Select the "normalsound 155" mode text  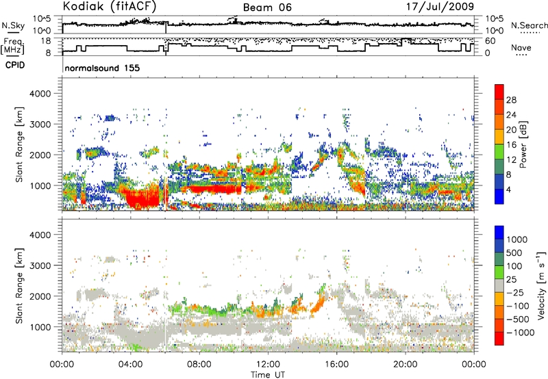(102, 68)
